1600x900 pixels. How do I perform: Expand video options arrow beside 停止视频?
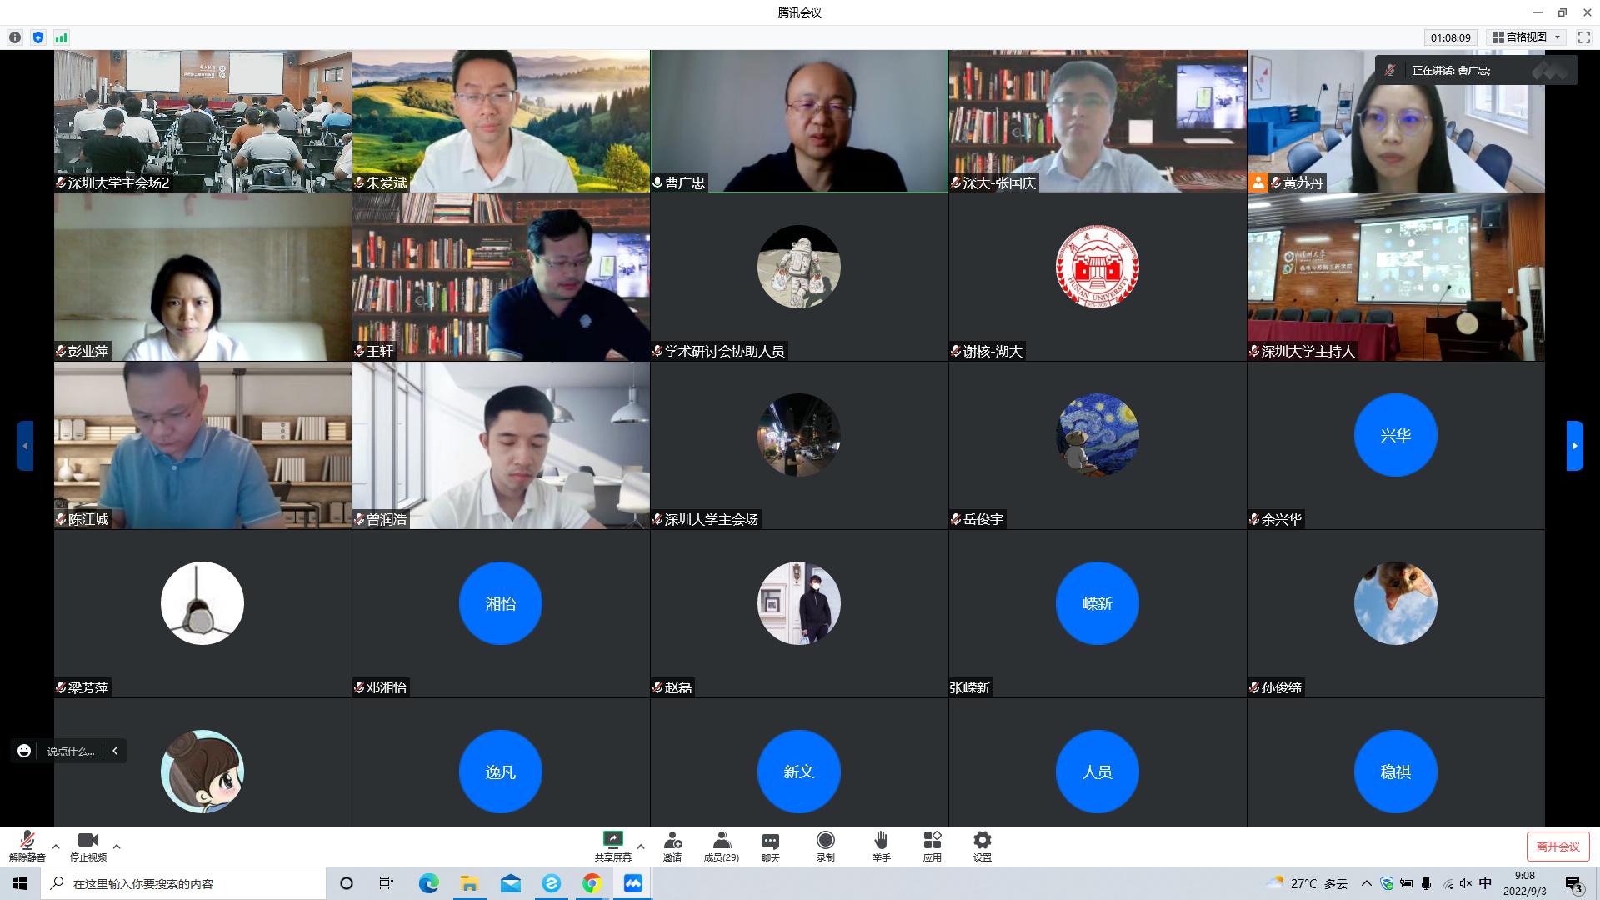coord(117,847)
